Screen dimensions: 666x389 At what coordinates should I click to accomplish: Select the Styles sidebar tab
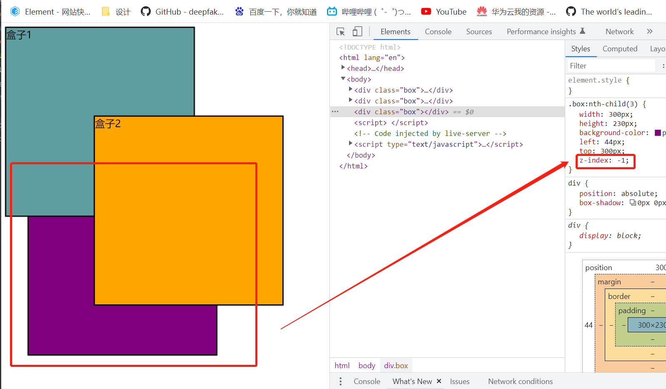(581, 49)
